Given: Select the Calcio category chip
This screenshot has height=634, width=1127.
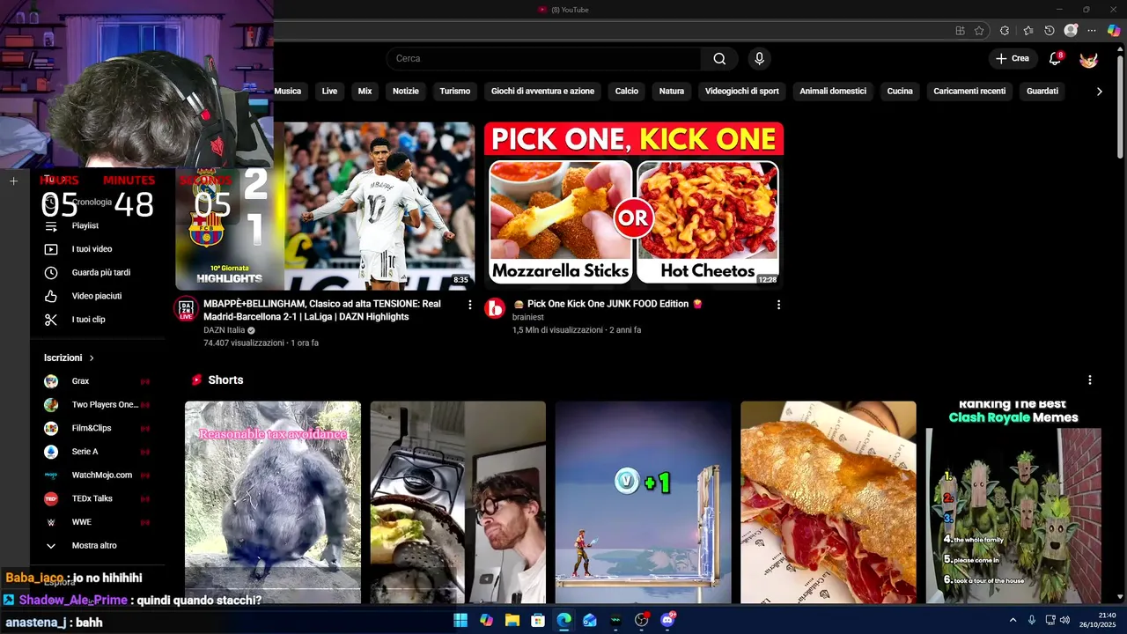Looking at the screenshot, I should pos(627,92).
